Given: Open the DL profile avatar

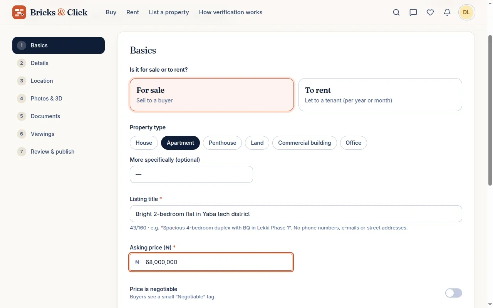Looking at the screenshot, I should click(466, 12).
